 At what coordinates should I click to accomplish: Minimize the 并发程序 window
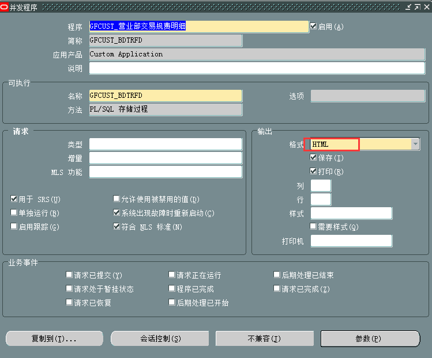[408, 7]
